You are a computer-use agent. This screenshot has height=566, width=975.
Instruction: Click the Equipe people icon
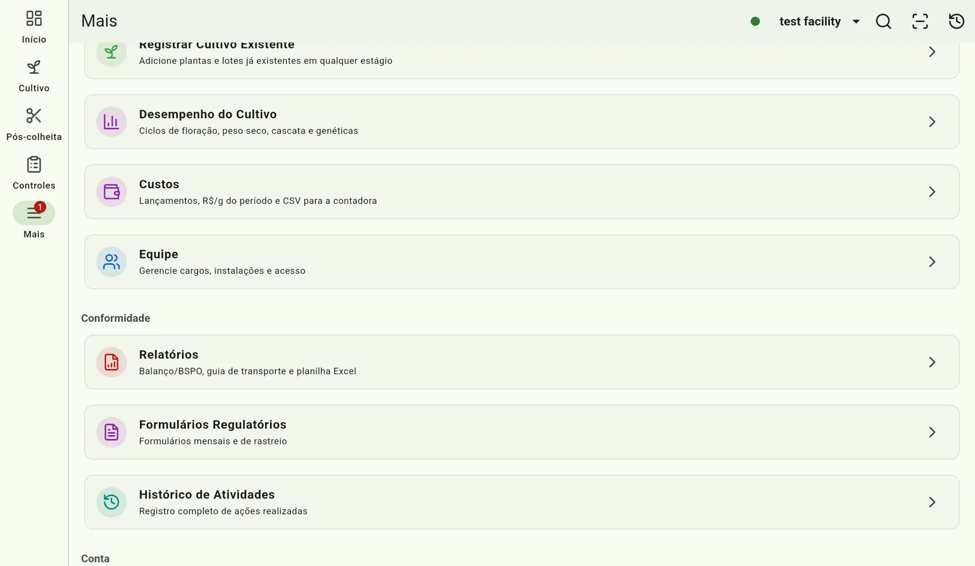click(112, 262)
